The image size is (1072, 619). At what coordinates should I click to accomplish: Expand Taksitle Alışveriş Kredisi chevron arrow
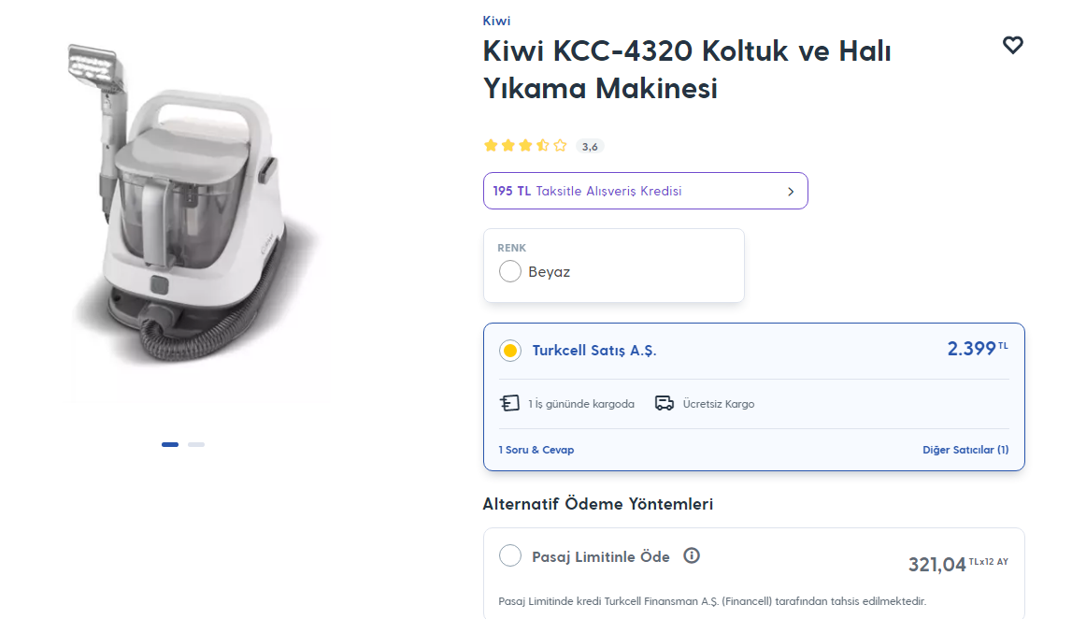[791, 192]
